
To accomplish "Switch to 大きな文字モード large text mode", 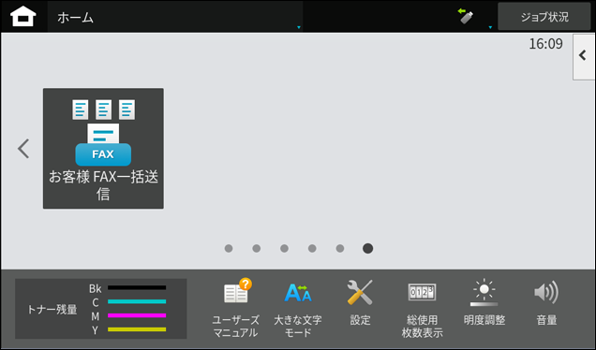I will pyautogui.click(x=298, y=308).
